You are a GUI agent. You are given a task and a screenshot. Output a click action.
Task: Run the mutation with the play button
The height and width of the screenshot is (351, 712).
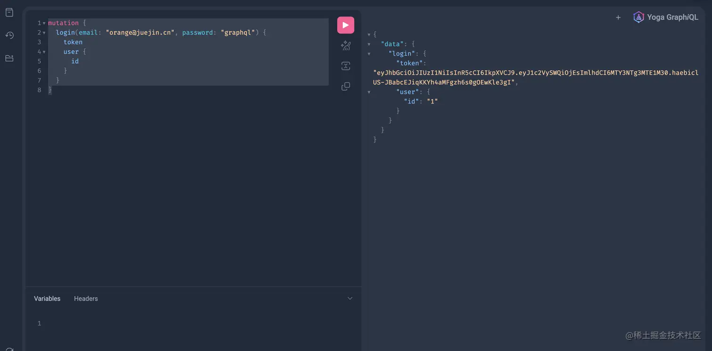pyautogui.click(x=346, y=25)
